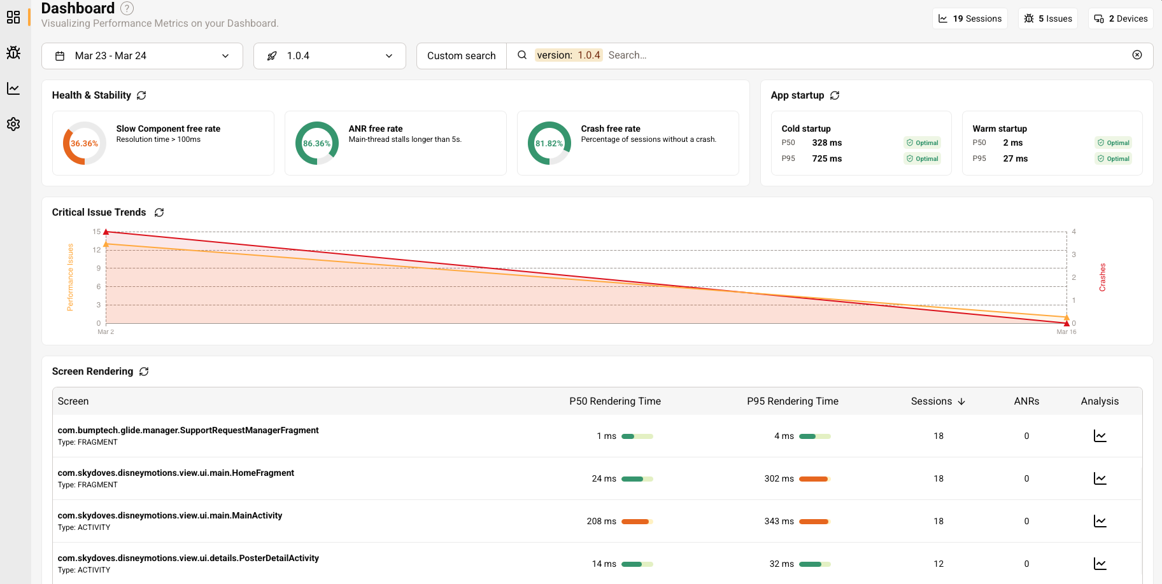Select the Dashboard grid icon in the sidebar

click(13, 17)
